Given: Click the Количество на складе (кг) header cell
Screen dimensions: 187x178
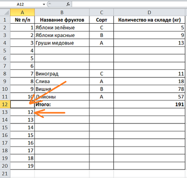Looking at the screenshot, I should tap(149, 20).
